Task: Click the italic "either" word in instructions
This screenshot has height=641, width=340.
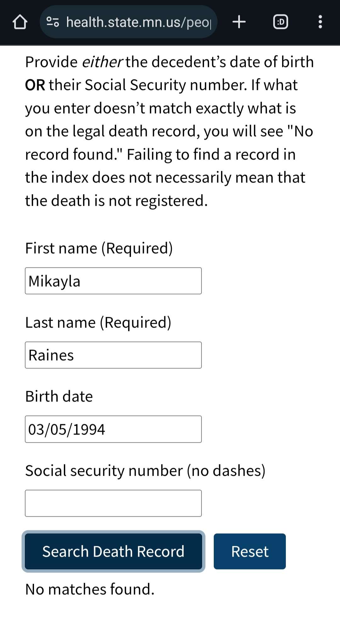Action: (102, 62)
